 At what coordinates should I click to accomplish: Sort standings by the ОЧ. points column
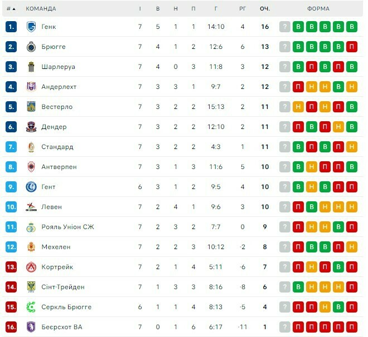(265, 9)
